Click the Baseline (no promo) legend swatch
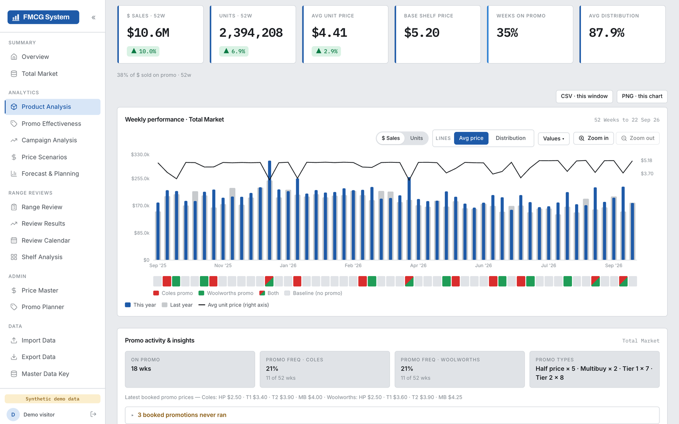Image resolution: width=679 pixels, height=424 pixels. [287, 293]
